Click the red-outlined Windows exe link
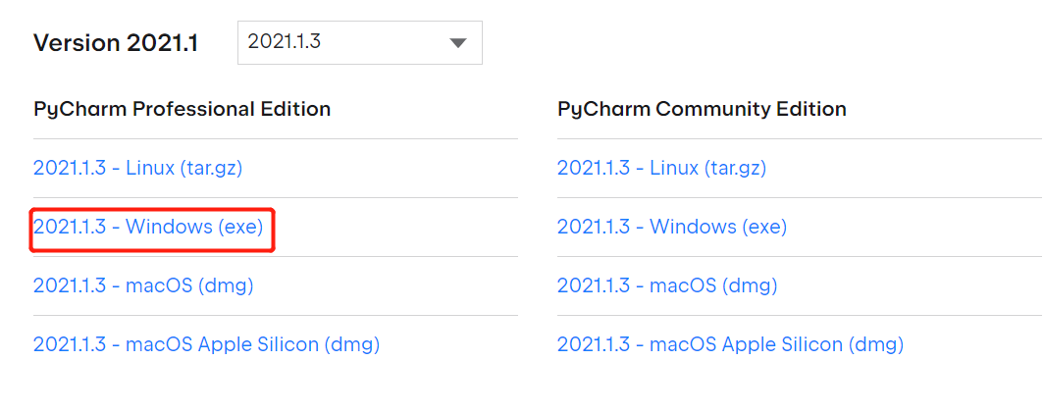Image resolution: width=1044 pixels, height=413 pixels. point(148,227)
